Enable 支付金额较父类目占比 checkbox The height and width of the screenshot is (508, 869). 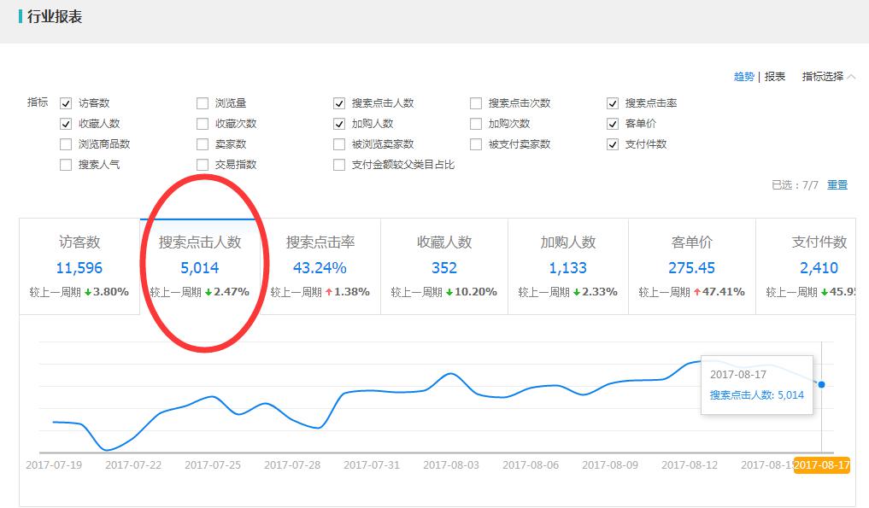339,165
